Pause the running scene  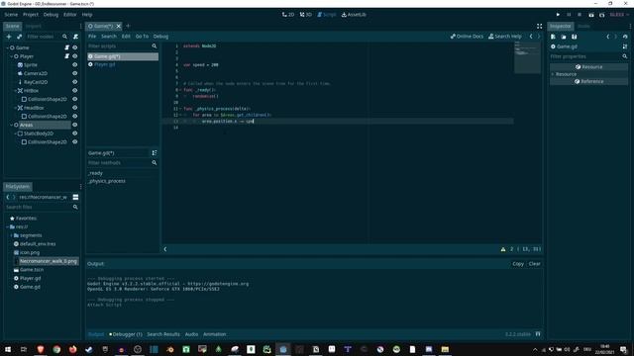(x=569, y=15)
